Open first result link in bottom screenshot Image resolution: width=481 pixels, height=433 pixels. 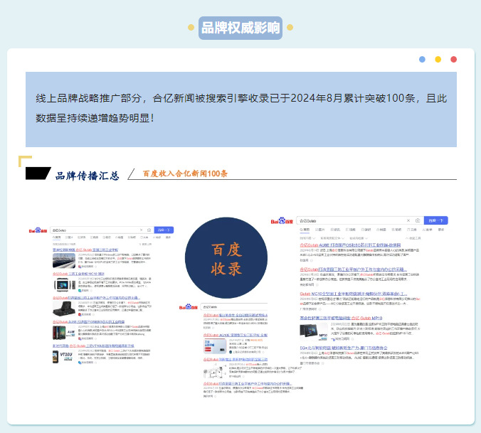point(236,315)
